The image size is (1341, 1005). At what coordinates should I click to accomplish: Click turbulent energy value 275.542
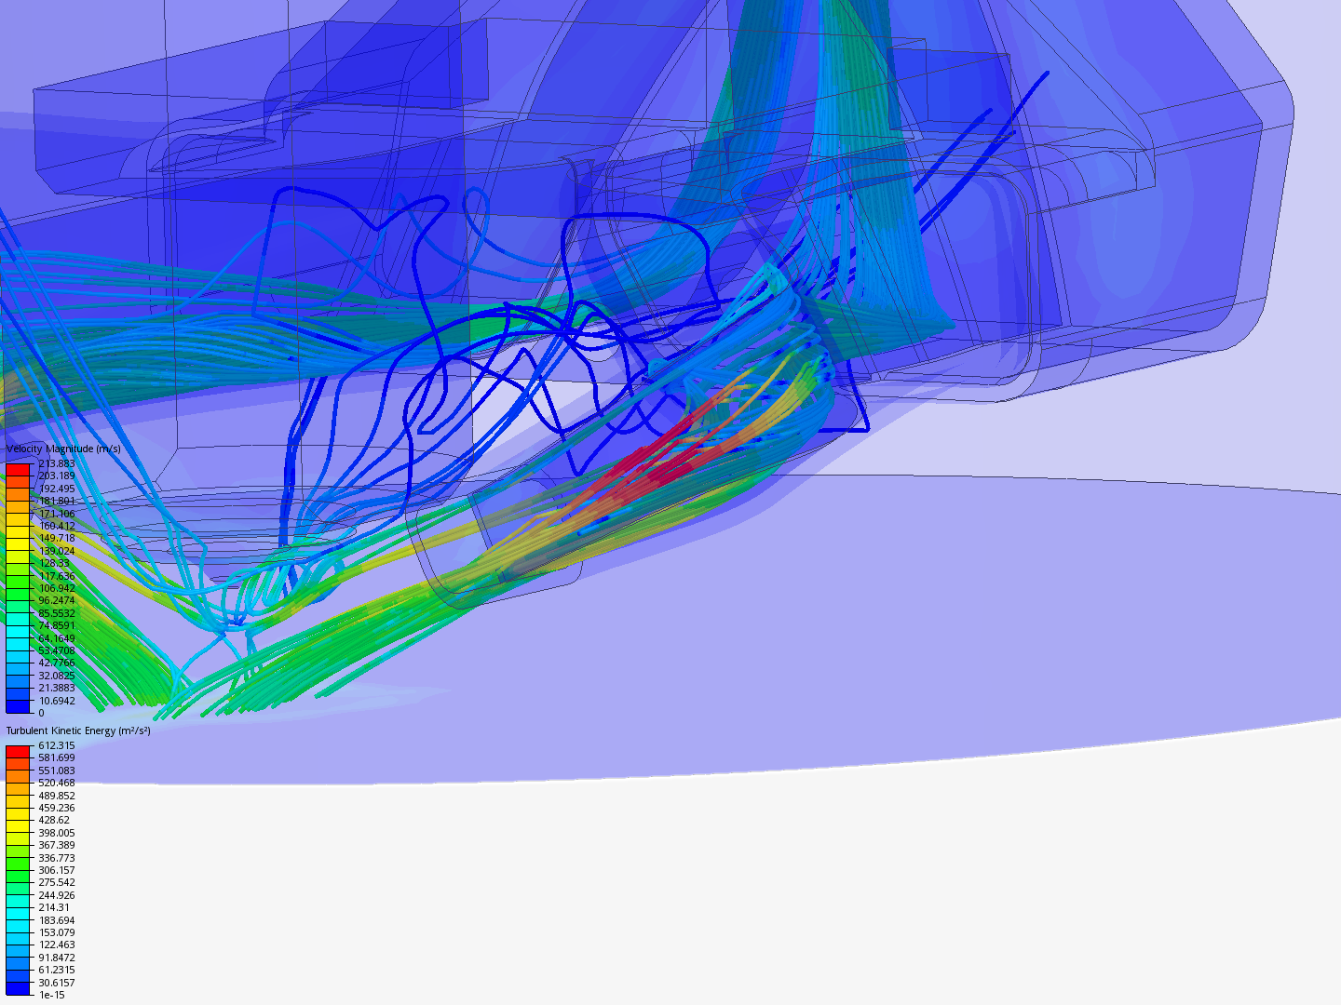[57, 882]
